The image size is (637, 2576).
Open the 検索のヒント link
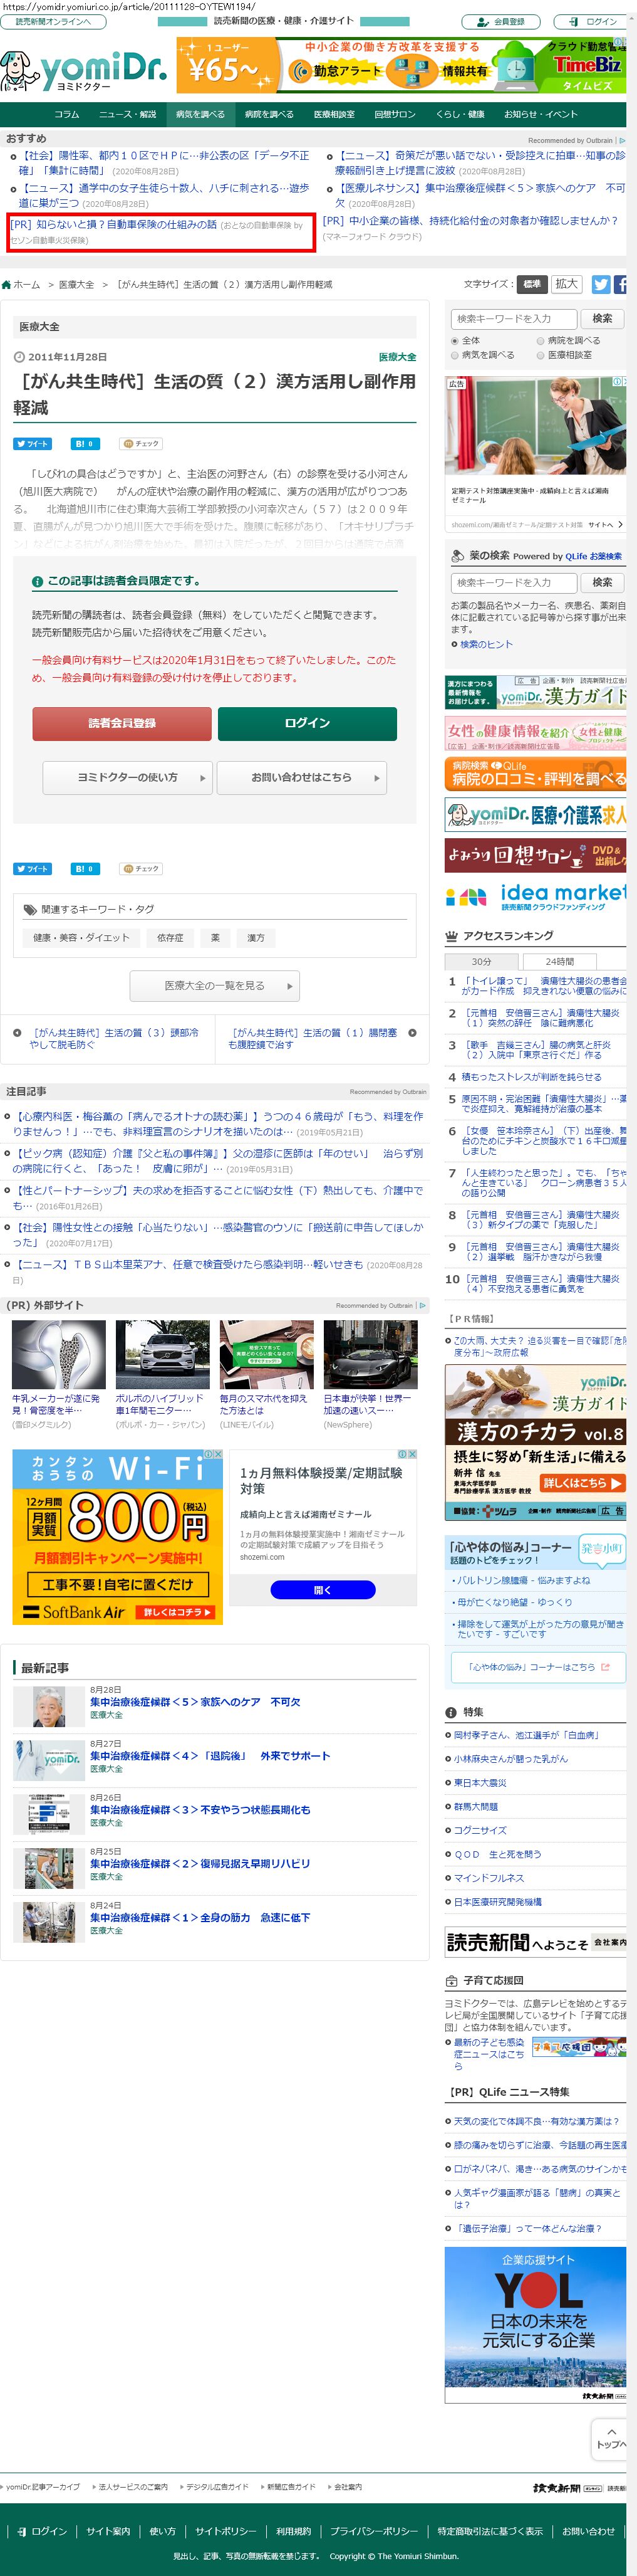[x=486, y=644]
